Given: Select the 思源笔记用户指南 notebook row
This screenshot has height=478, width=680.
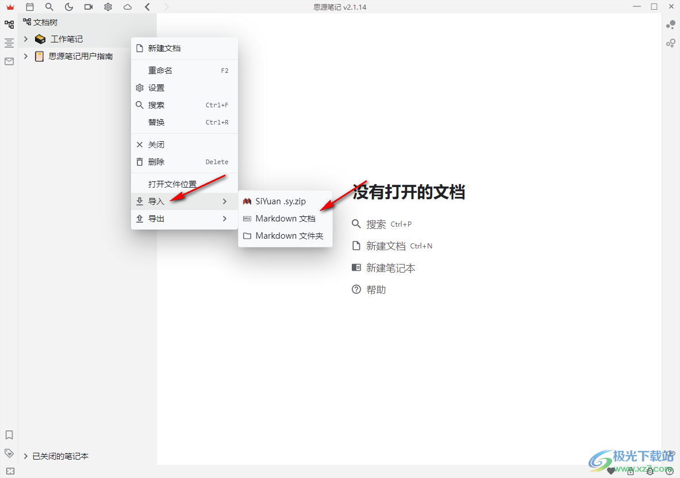Looking at the screenshot, I should 87,56.
